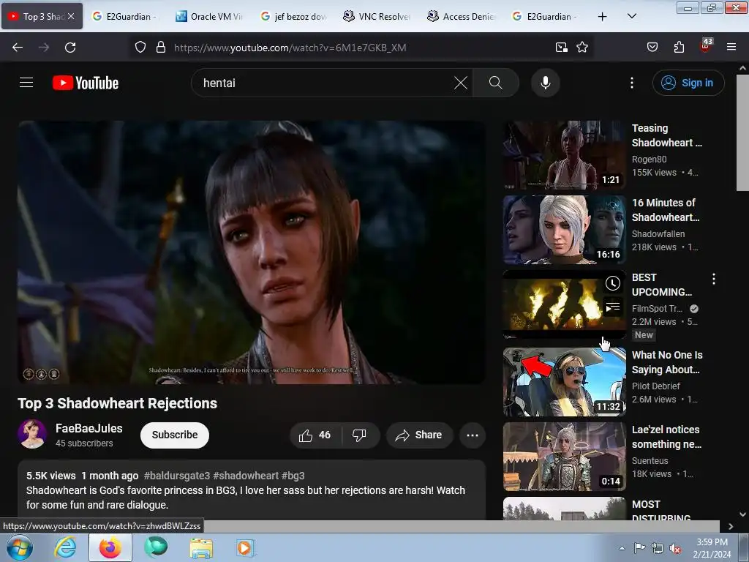This screenshot has height=562, width=749.
Task: Go to YouTube home via logo
Action: click(x=86, y=83)
